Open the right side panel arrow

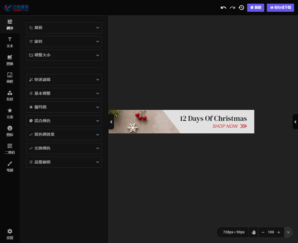[x=295, y=122]
